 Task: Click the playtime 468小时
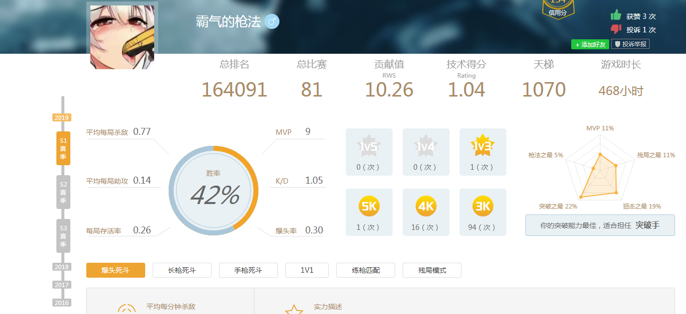click(621, 91)
